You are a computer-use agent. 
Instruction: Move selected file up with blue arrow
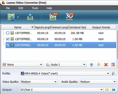click(92, 65)
